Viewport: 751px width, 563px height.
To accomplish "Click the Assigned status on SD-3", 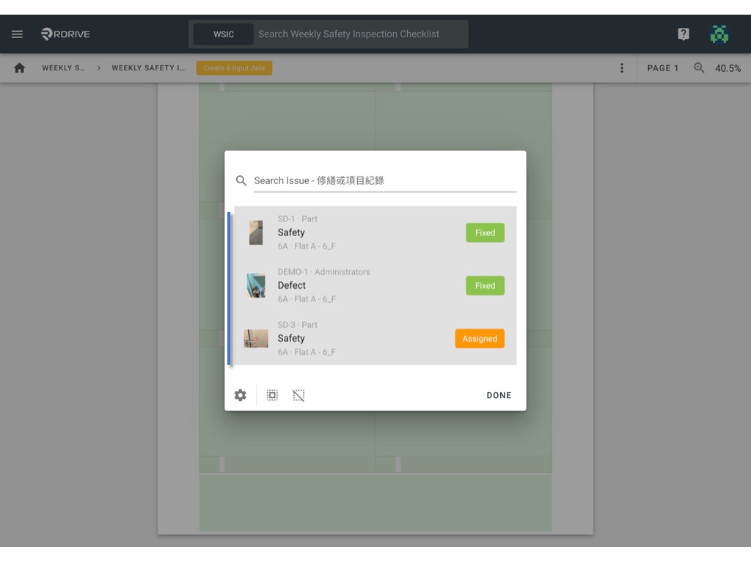I will tap(480, 339).
